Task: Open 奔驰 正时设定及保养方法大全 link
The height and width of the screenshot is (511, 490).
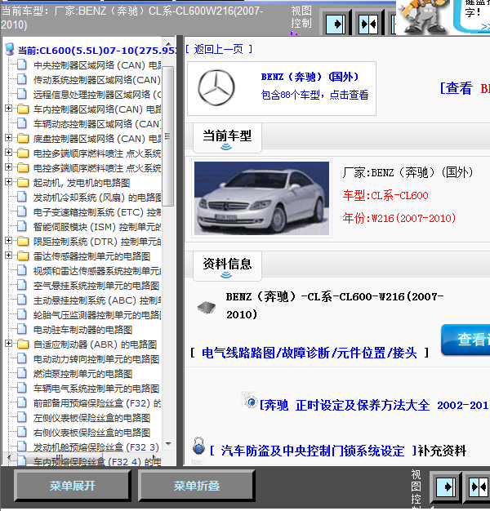Action: tap(375, 406)
